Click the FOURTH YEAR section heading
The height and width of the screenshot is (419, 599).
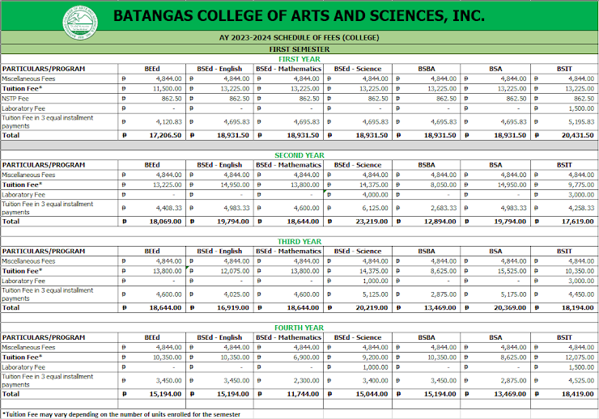click(299, 328)
